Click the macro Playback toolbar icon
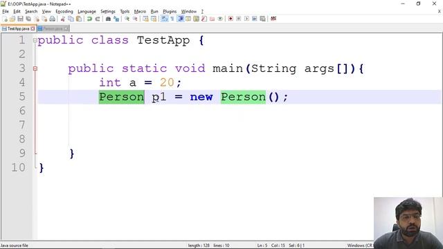443x249 pixels. tap(246, 19)
